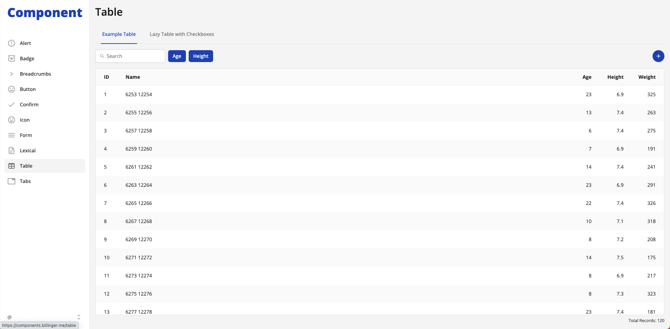The image size is (670, 329).
Task: Click the Badge star icon
Action: [12, 59]
